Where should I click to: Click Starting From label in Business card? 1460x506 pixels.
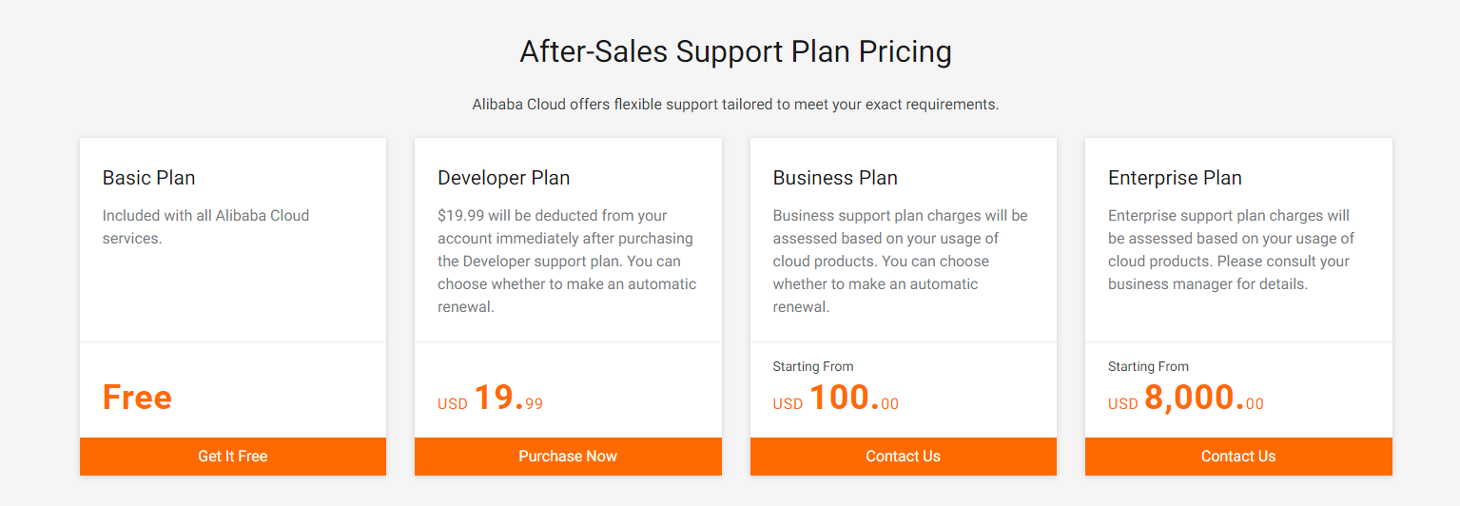(813, 366)
